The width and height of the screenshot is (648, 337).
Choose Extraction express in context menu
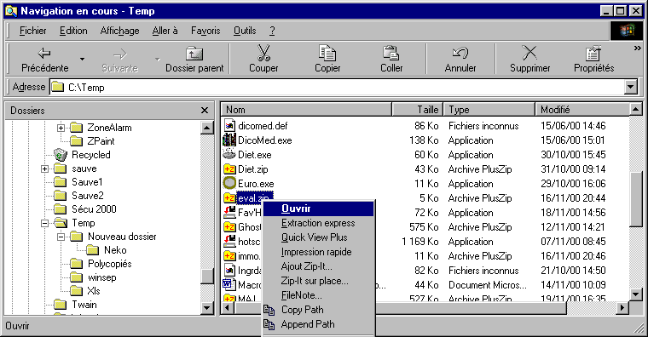318,223
